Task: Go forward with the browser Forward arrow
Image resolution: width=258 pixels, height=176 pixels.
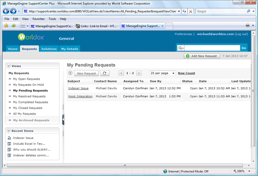Action: (x=13, y=11)
